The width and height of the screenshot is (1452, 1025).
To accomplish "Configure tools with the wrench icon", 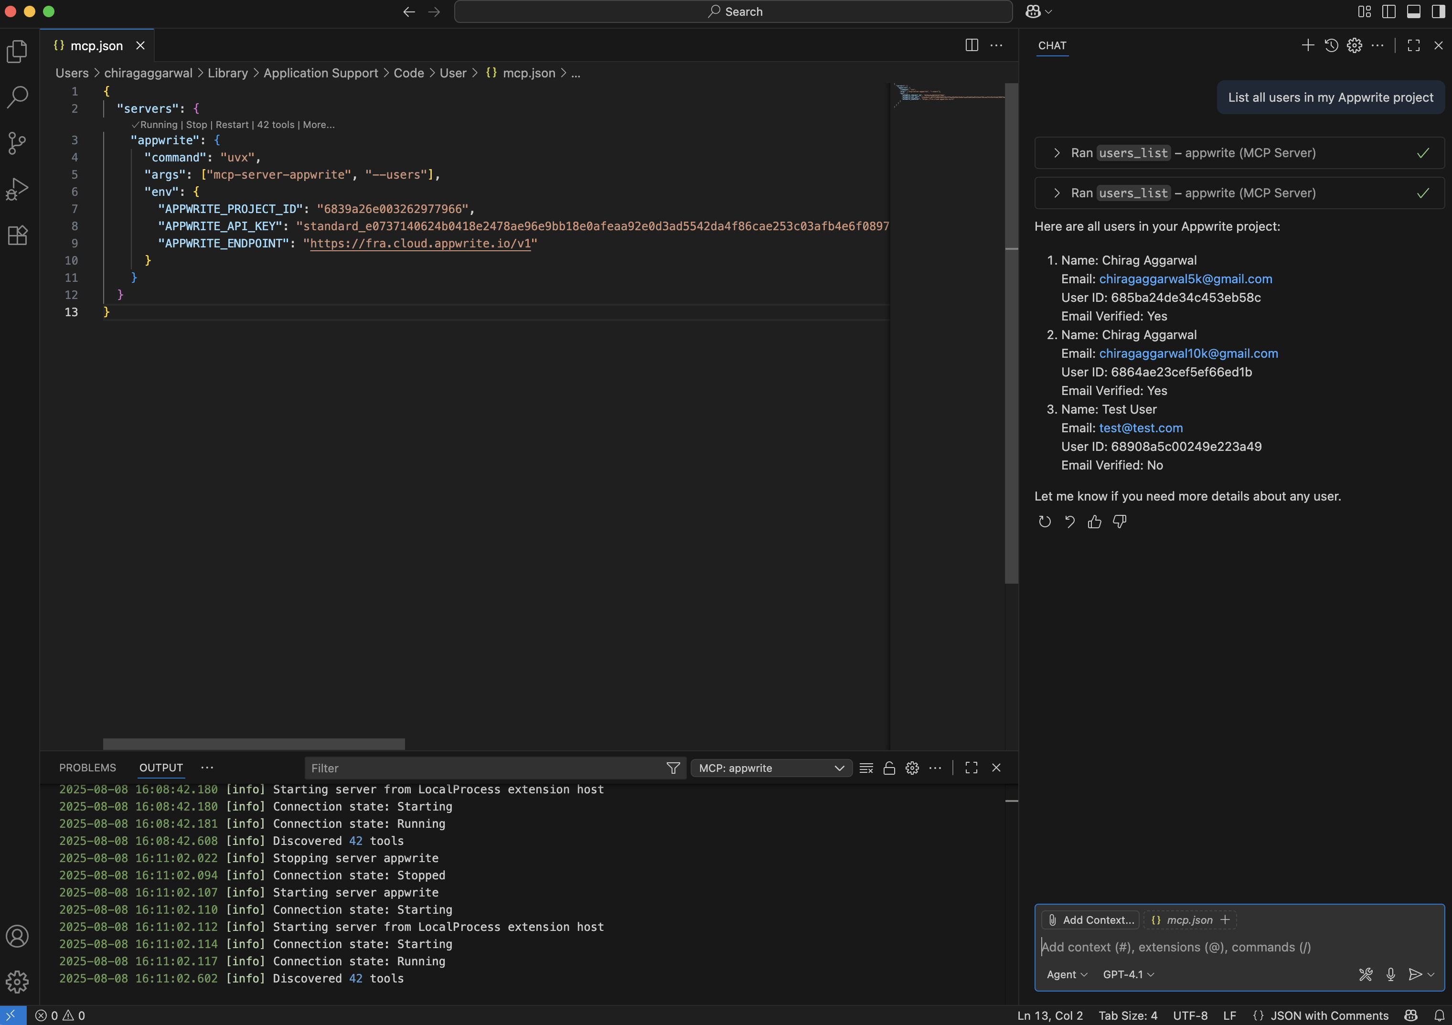I will tap(1366, 974).
